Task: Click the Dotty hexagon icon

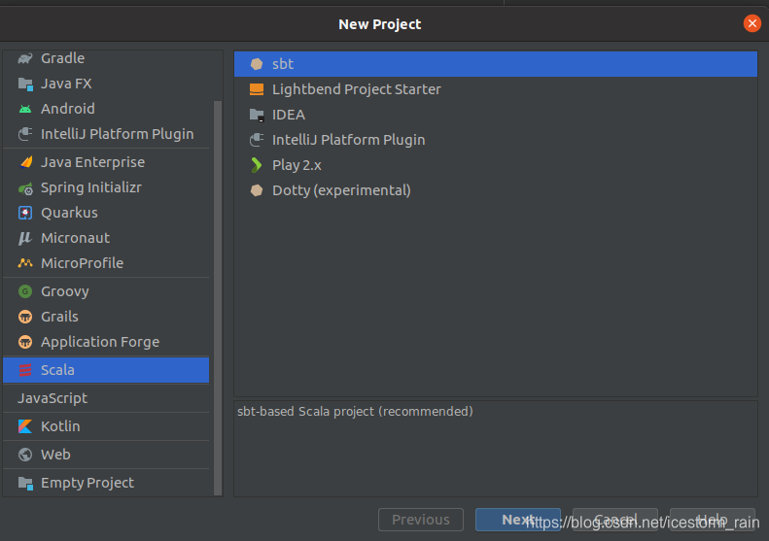Action: click(257, 190)
